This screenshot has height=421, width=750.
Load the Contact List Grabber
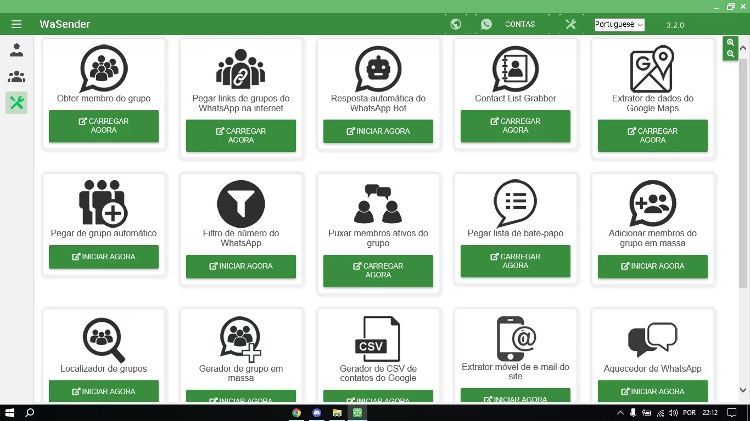tap(516, 126)
